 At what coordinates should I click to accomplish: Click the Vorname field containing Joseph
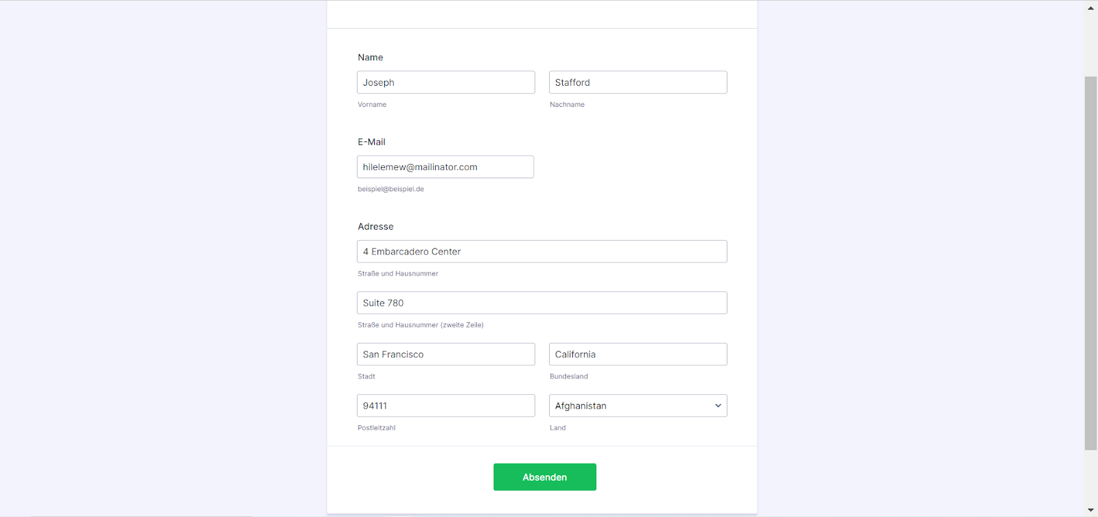tap(445, 82)
